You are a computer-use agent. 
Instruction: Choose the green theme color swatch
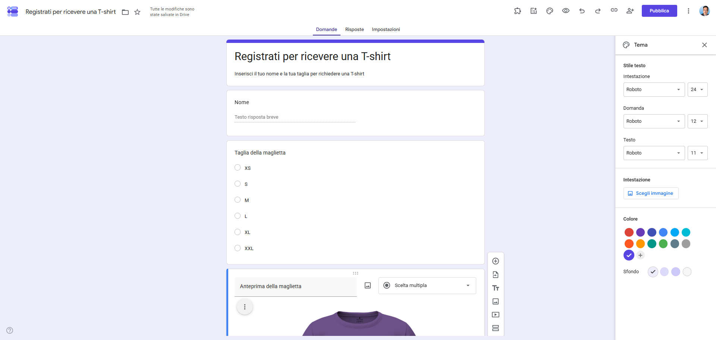coord(663,244)
